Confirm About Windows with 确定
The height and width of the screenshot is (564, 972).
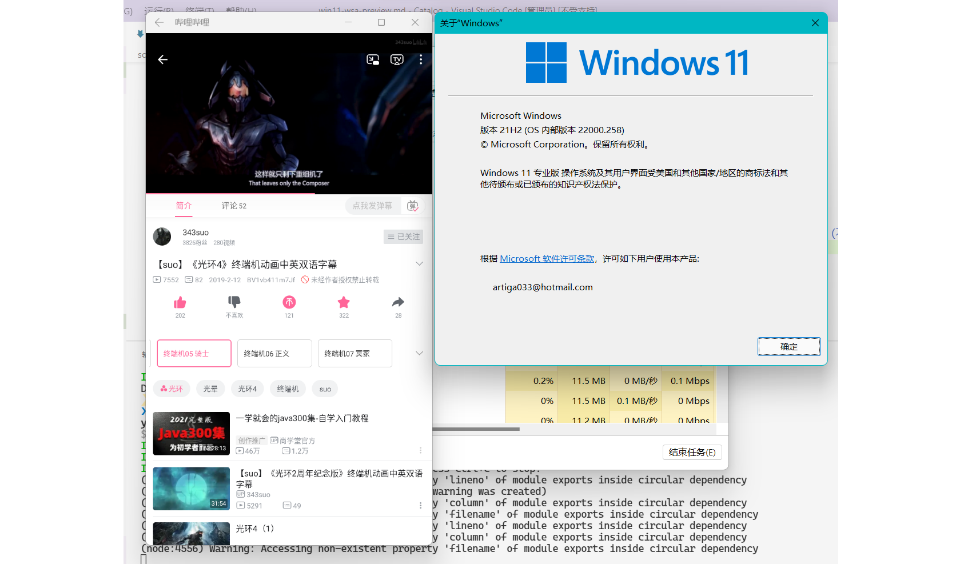[x=789, y=346]
